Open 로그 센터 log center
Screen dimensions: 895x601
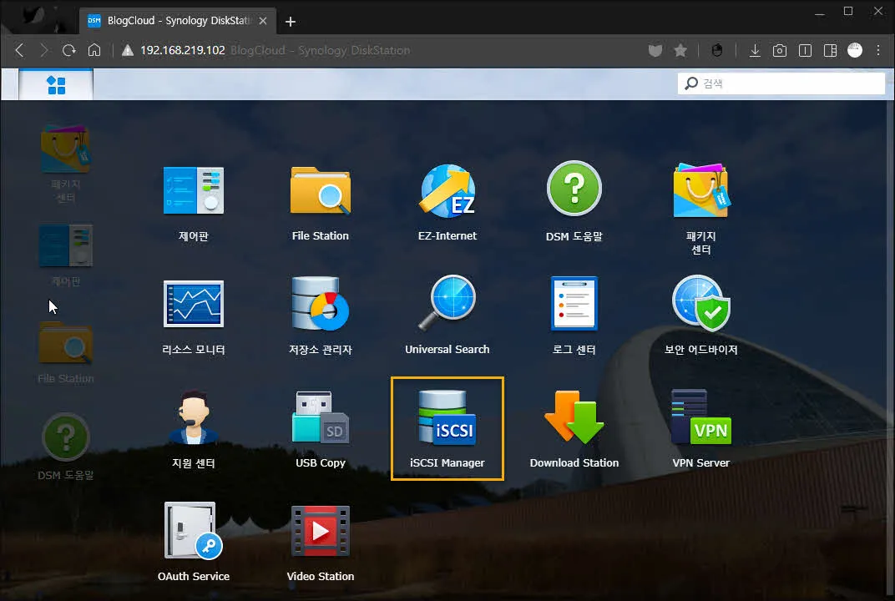(x=574, y=316)
